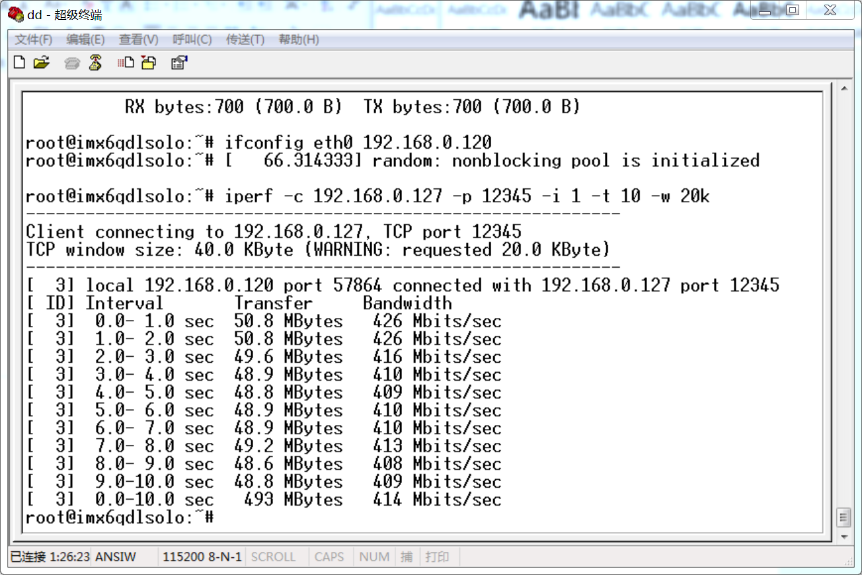
Task: Click the 'nonblocking pool is initialized' message
Action: pos(606,161)
